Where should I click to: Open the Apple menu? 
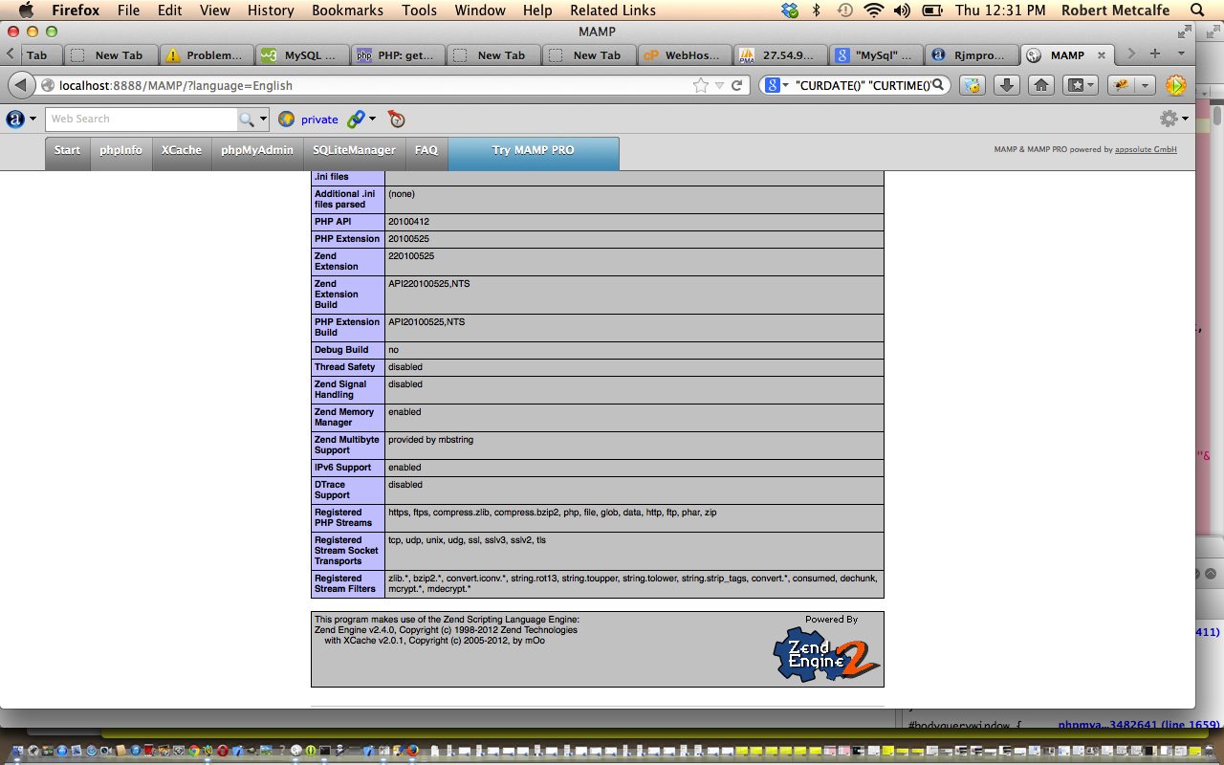point(26,11)
